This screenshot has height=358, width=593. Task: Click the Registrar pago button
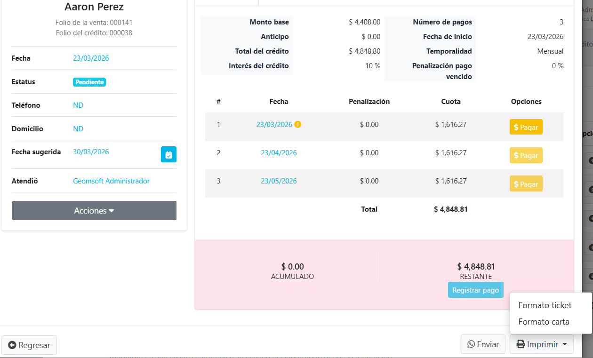pos(475,290)
